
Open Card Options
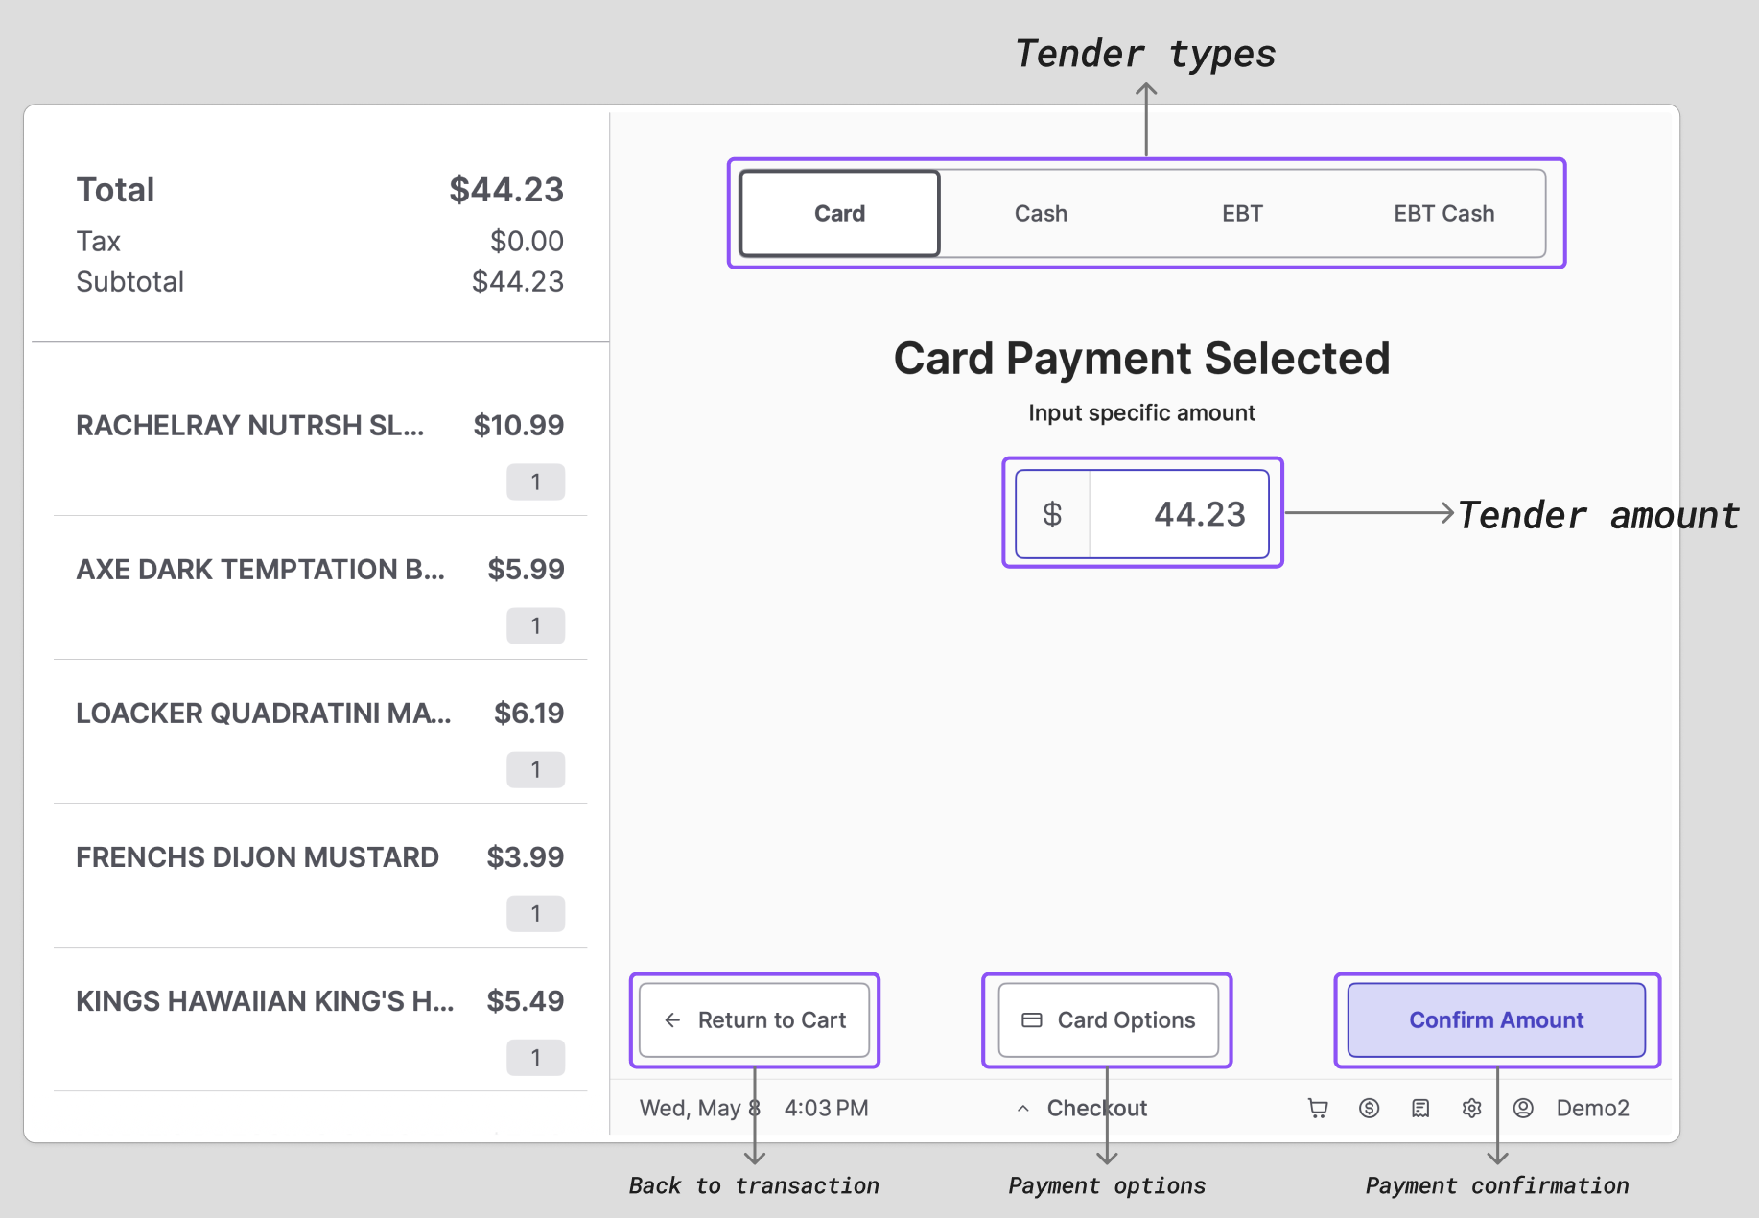[1109, 1020]
